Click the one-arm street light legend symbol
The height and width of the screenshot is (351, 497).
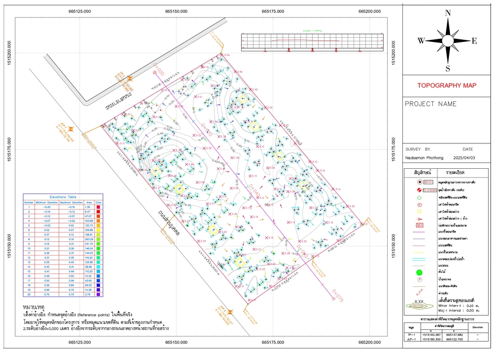[420, 218]
